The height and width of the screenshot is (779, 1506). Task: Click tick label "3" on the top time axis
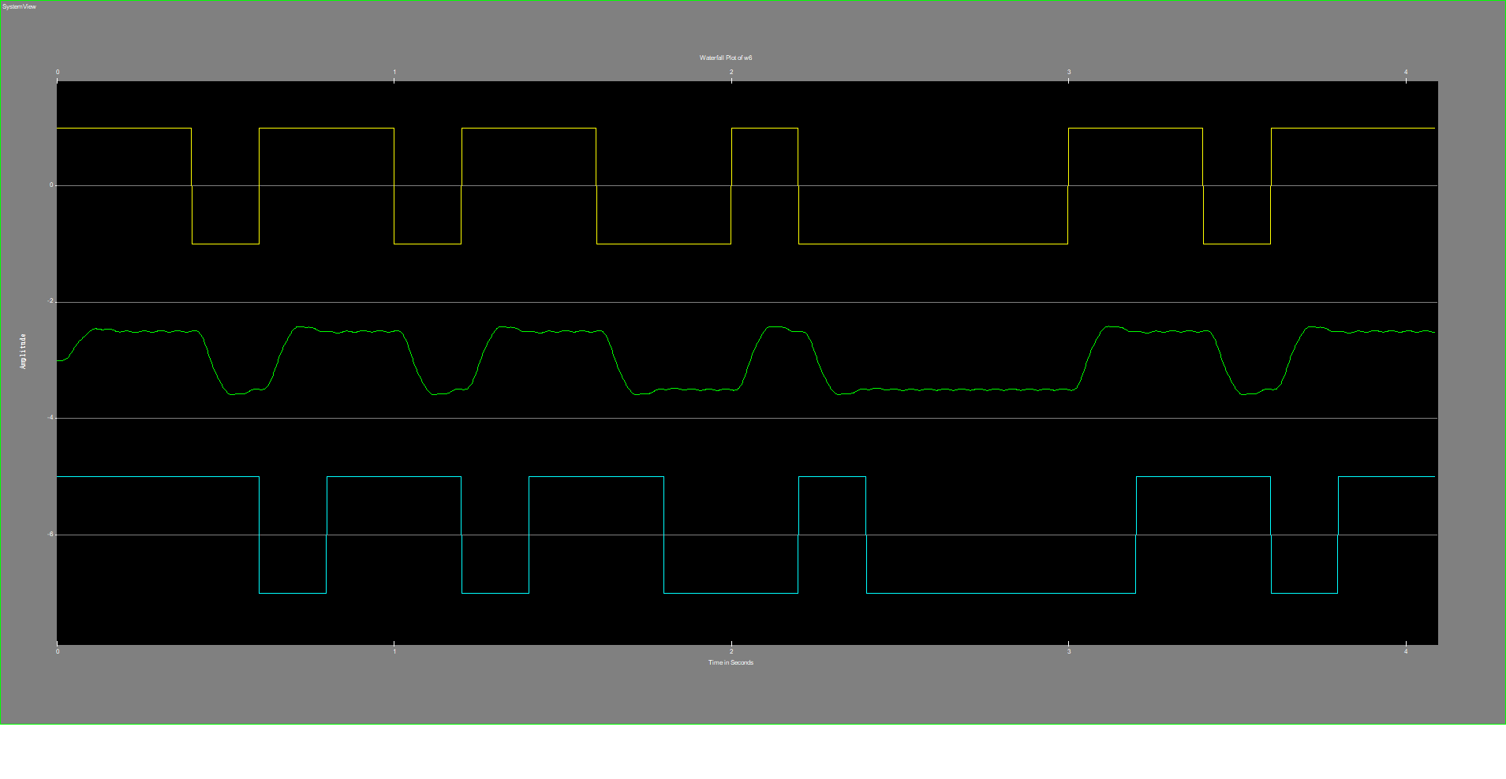click(x=1069, y=72)
